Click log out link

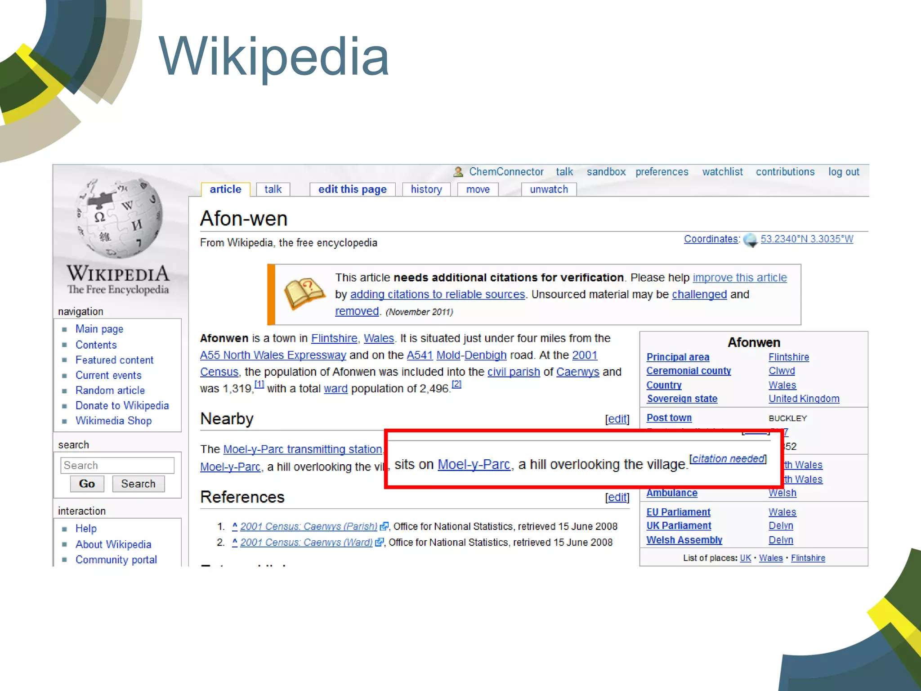(844, 172)
